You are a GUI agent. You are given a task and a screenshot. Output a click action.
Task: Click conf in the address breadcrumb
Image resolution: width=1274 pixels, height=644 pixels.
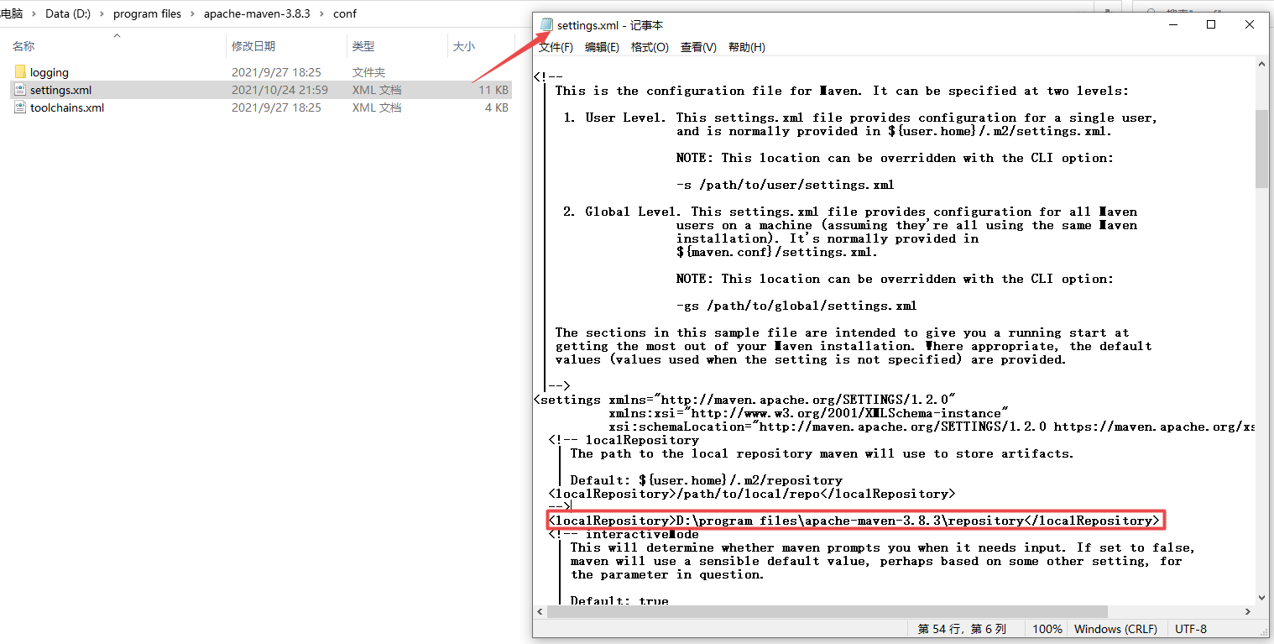[344, 13]
